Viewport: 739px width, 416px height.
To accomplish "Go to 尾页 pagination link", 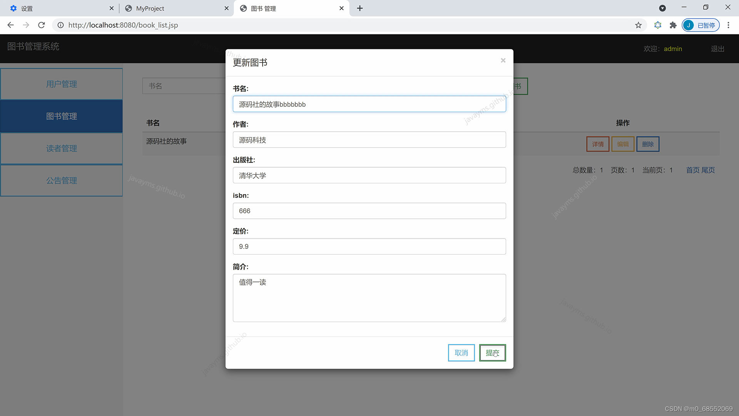I will click(x=708, y=170).
